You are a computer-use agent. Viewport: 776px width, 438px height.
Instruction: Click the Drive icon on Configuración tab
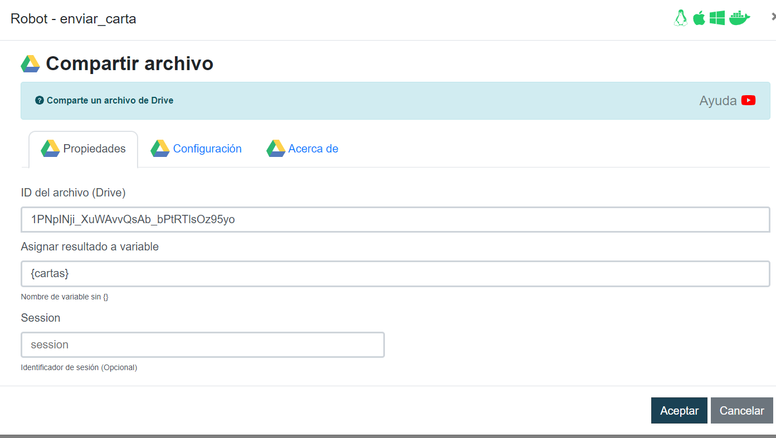(x=160, y=149)
